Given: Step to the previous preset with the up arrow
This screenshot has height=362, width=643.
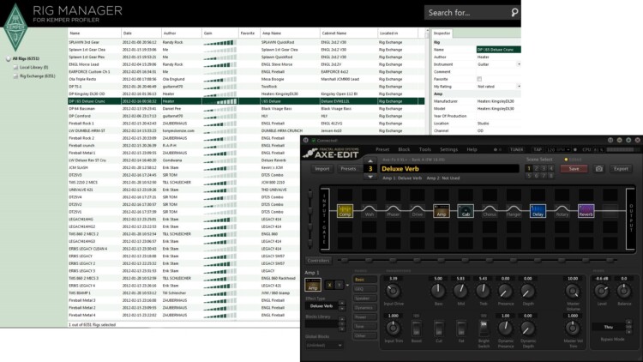Looking at the screenshot, I should point(370,161).
